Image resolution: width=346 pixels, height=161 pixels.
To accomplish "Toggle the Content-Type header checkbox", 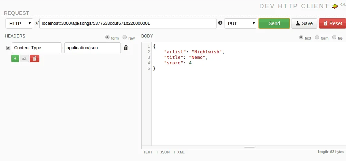I will click(8, 48).
